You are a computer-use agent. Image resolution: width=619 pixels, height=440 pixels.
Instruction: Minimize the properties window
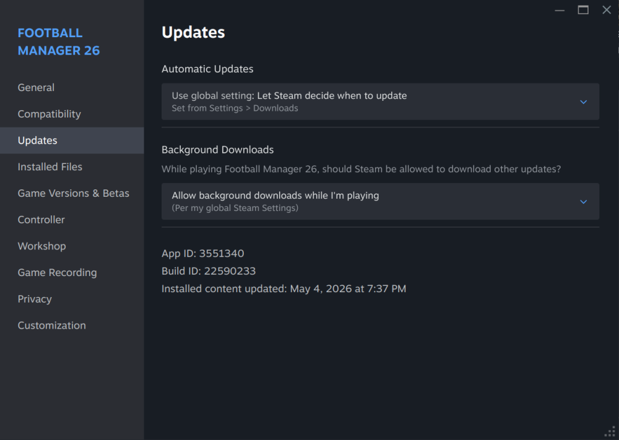pos(560,11)
